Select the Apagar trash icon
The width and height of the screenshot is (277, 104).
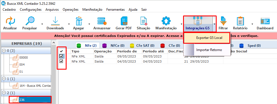[79, 21]
